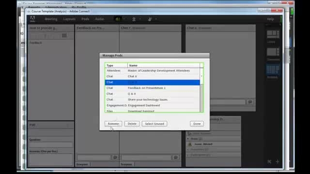Select the highlighted Chat row
The width and height of the screenshot is (310, 174).
click(152, 82)
